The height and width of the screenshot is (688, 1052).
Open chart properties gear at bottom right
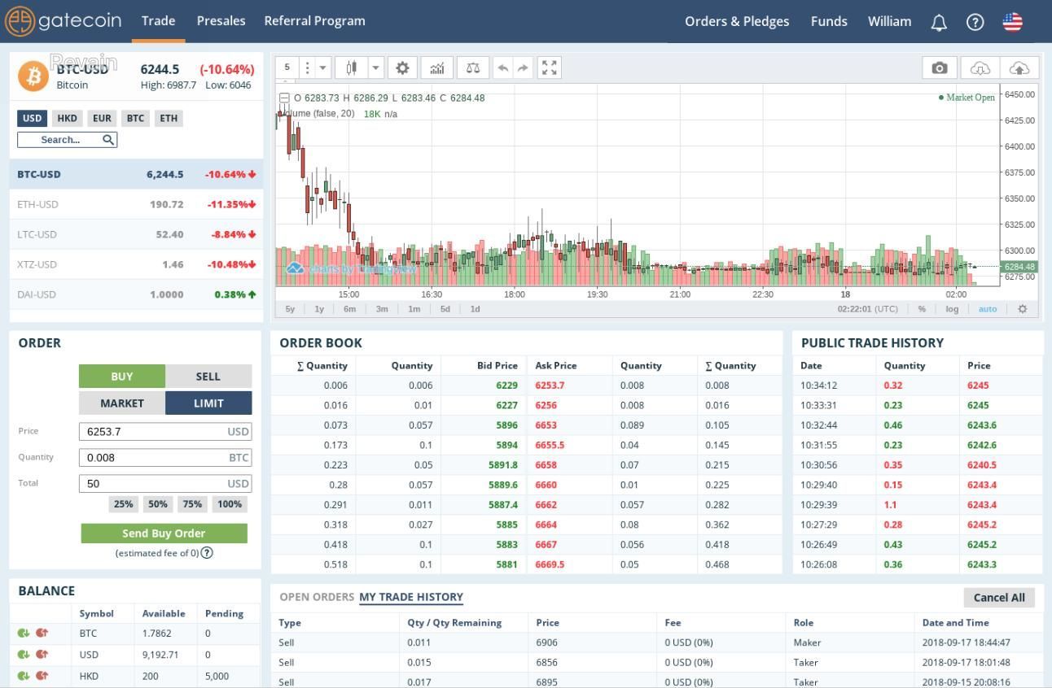[x=1023, y=309]
